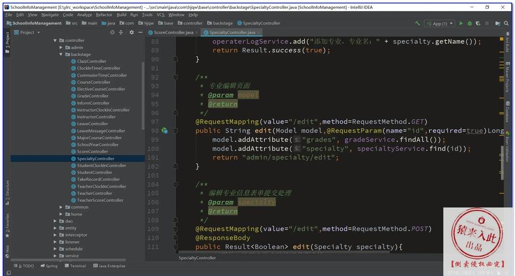
Task: Click tool window quick-access icon in bottom-left corner
Action: point(9,273)
